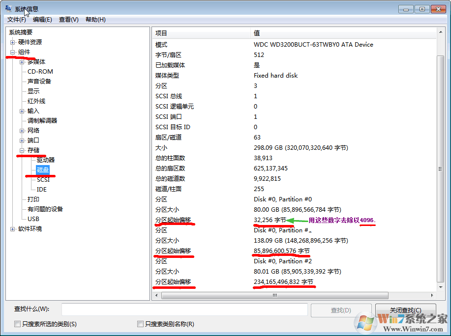Select 调制解调器 in the tree
Image resolution: width=451 pixels, height=336 pixels.
click(x=42, y=121)
